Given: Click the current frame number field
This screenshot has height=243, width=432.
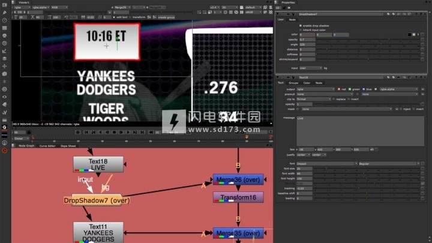Looking at the screenshot, I should click(20, 132).
